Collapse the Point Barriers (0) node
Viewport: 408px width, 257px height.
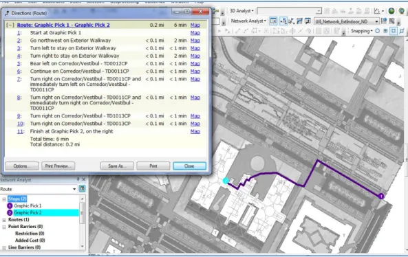(x=4, y=227)
